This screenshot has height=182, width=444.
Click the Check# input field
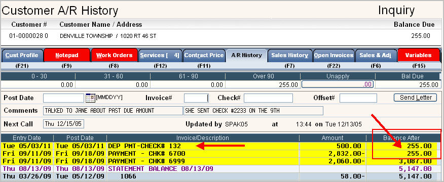[268, 98]
